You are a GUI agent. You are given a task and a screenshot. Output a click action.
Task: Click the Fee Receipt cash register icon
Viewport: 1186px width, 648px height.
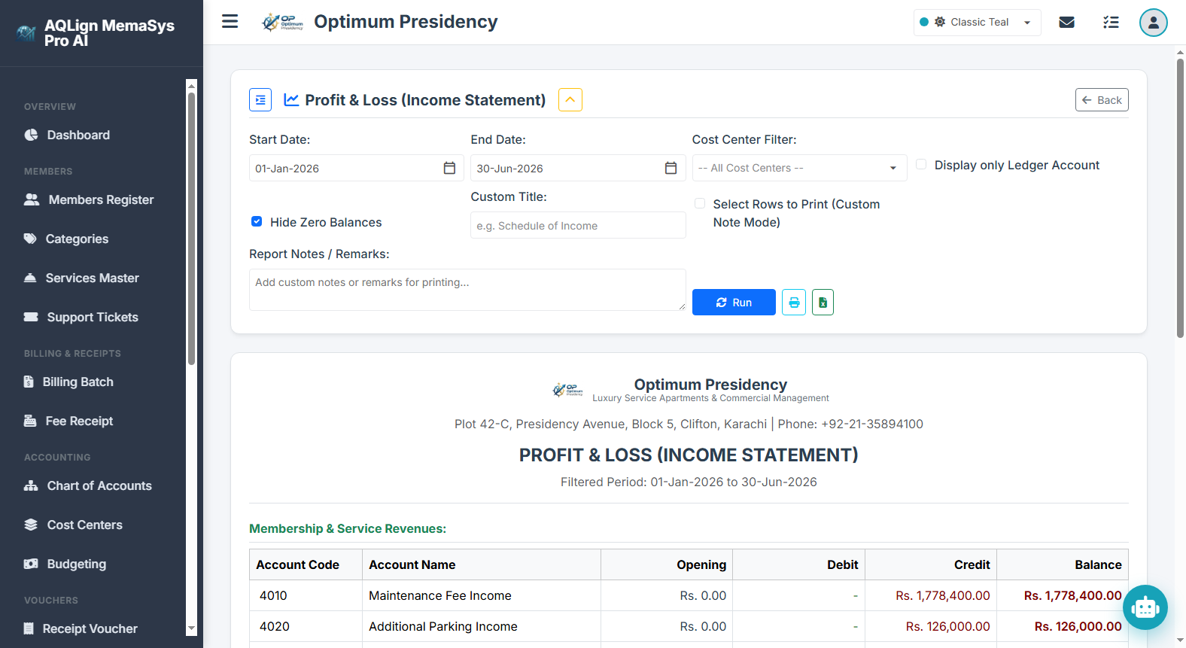tap(30, 421)
